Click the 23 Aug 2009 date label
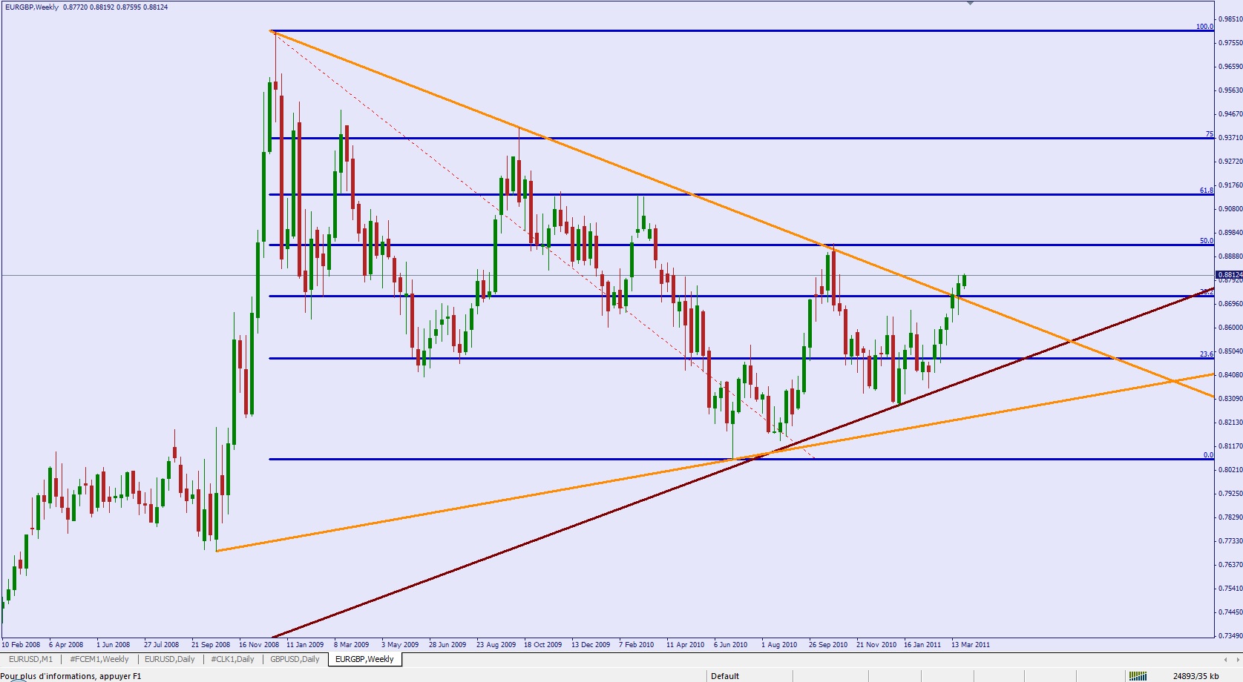This screenshot has height=682, width=1243. tap(496, 645)
